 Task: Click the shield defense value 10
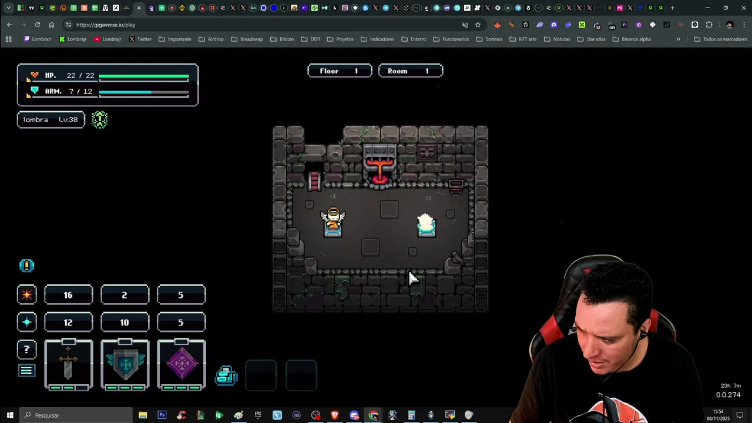pos(125,323)
